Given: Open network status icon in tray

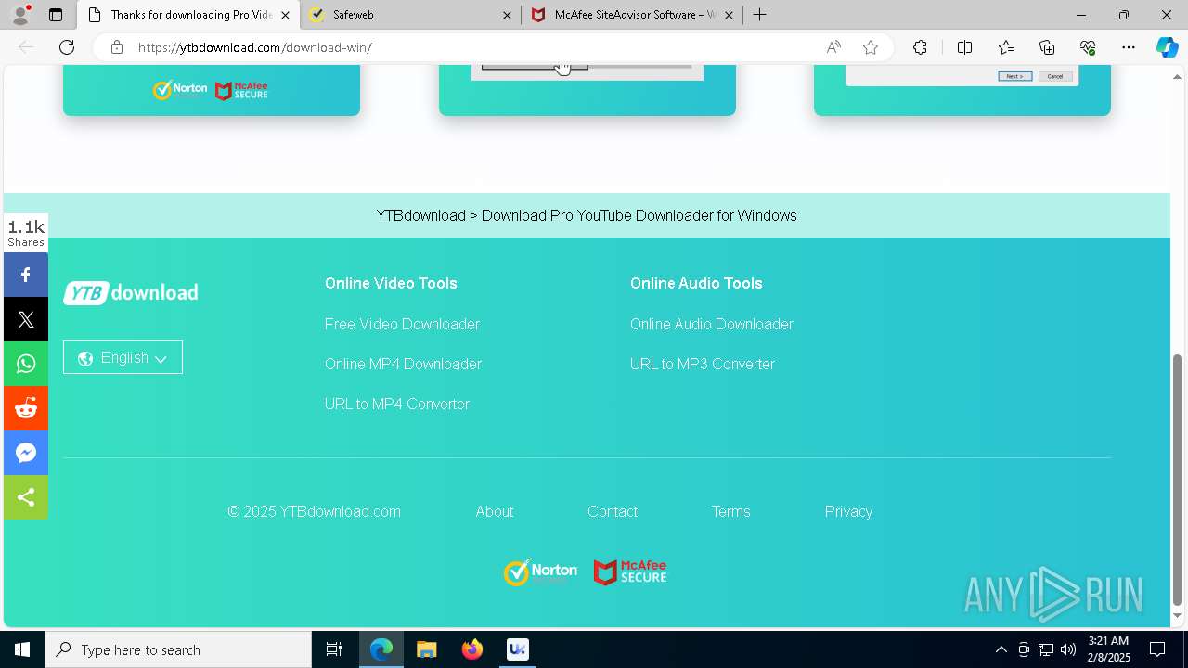Looking at the screenshot, I should (x=1046, y=649).
